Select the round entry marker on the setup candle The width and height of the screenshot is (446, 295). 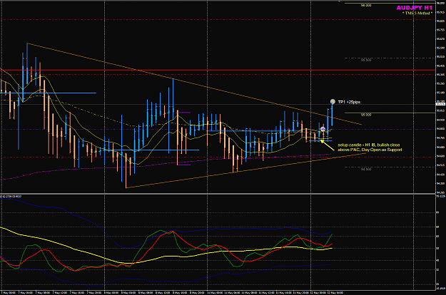(x=323, y=130)
